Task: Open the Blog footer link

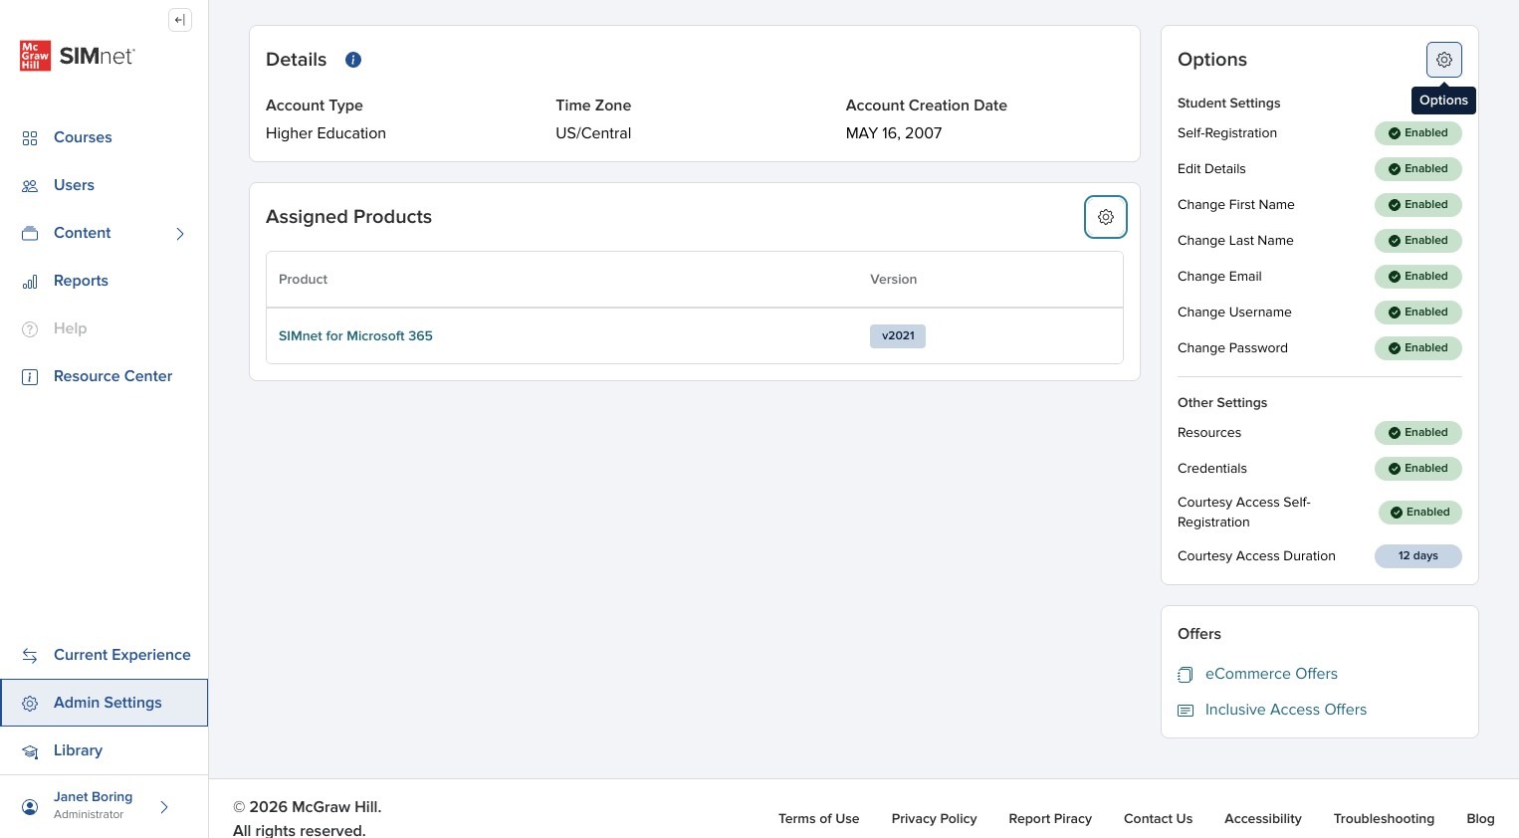Action: coord(1480,818)
